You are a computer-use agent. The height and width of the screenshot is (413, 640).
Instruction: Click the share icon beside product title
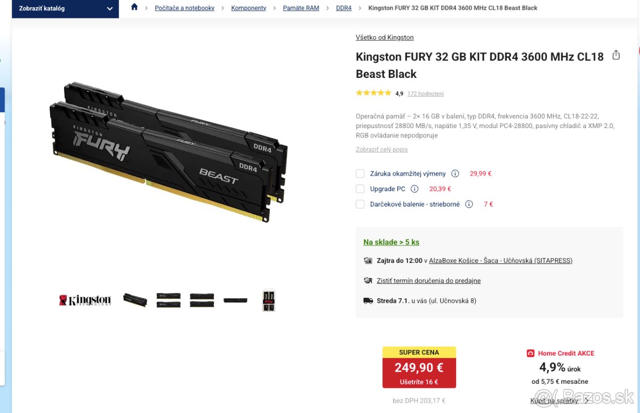click(616, 55)
